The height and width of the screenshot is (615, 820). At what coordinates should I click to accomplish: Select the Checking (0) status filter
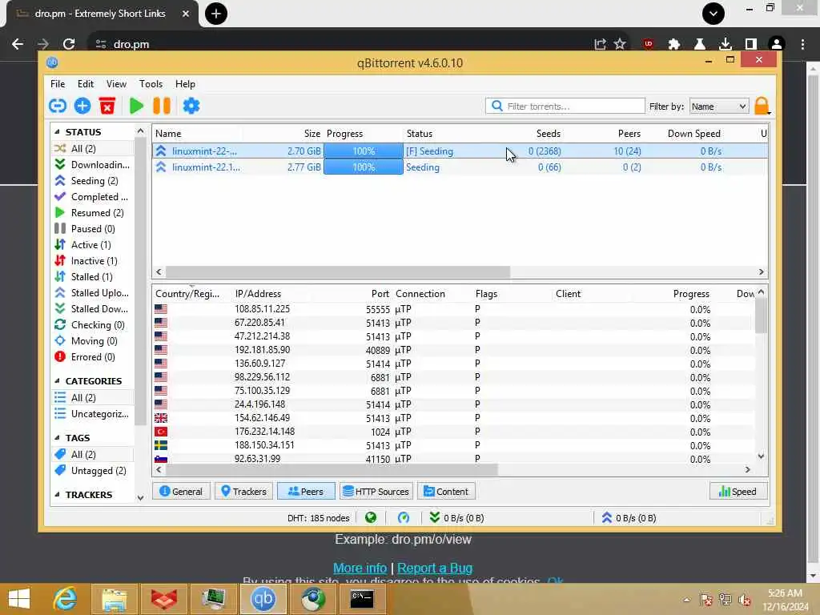(92, 325)
